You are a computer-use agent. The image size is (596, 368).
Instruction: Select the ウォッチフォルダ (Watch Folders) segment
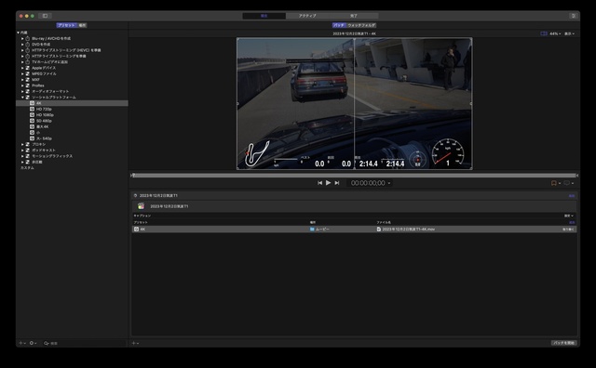click(x=361, y=25)
